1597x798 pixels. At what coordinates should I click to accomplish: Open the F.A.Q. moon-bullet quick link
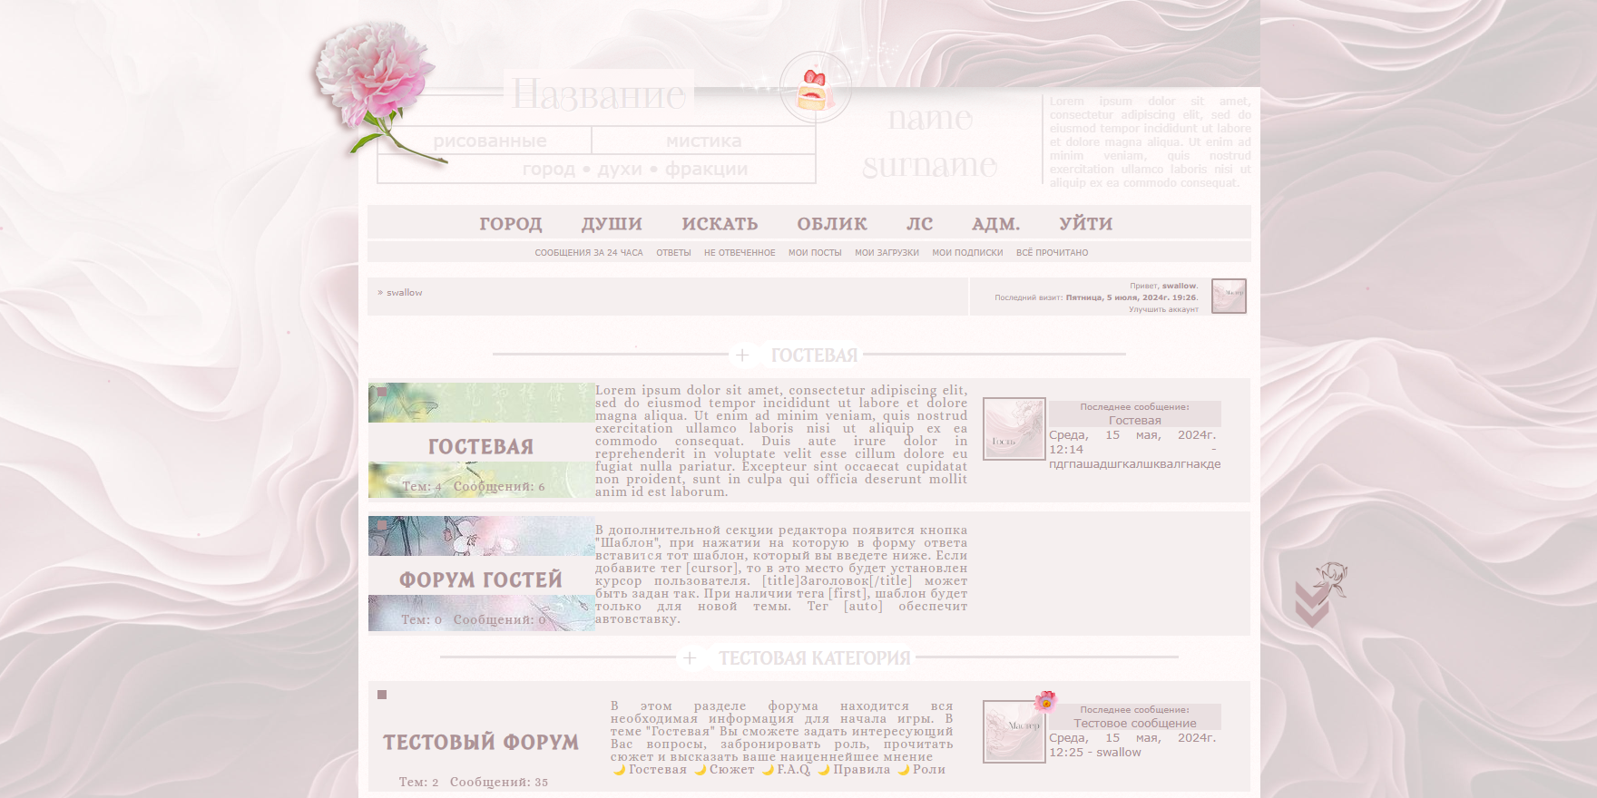(x=793, y=770)
